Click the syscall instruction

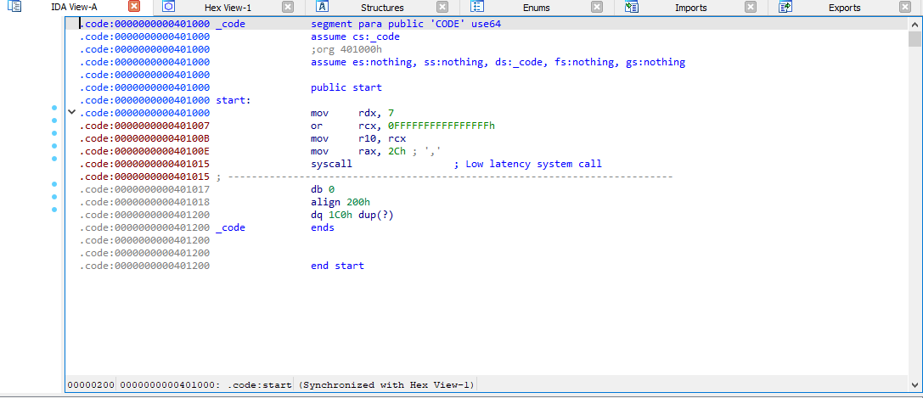click(331, 164)
